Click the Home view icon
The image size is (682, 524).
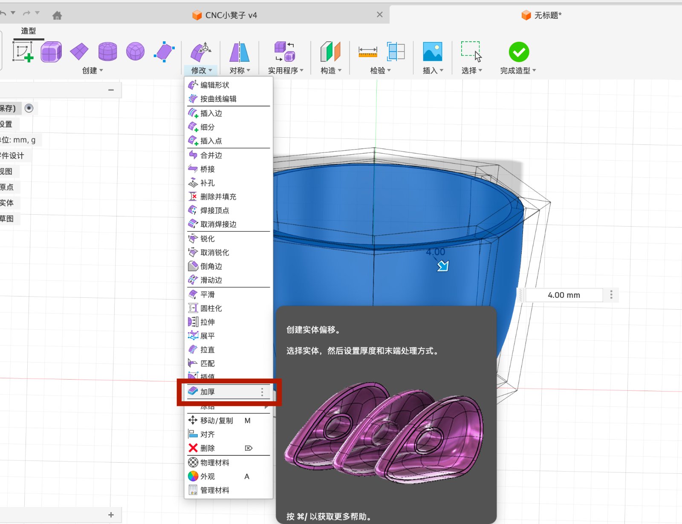click(x=57, y=15)
